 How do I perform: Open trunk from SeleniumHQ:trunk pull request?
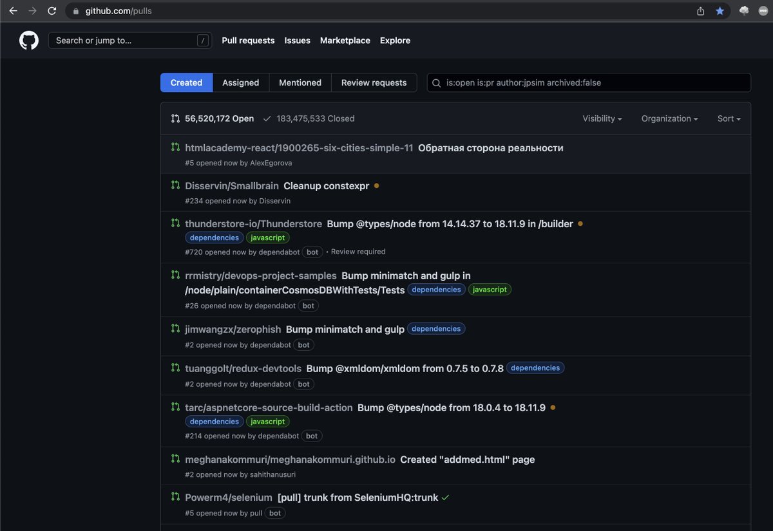pyautogui.click(x=358, y=498)
